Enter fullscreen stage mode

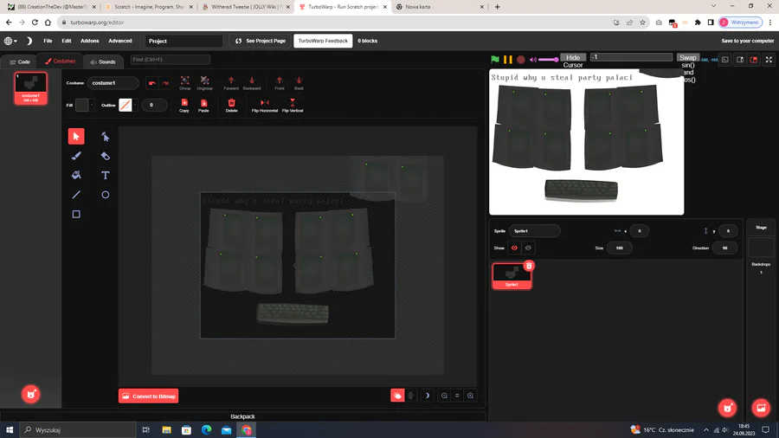[769, 60]
